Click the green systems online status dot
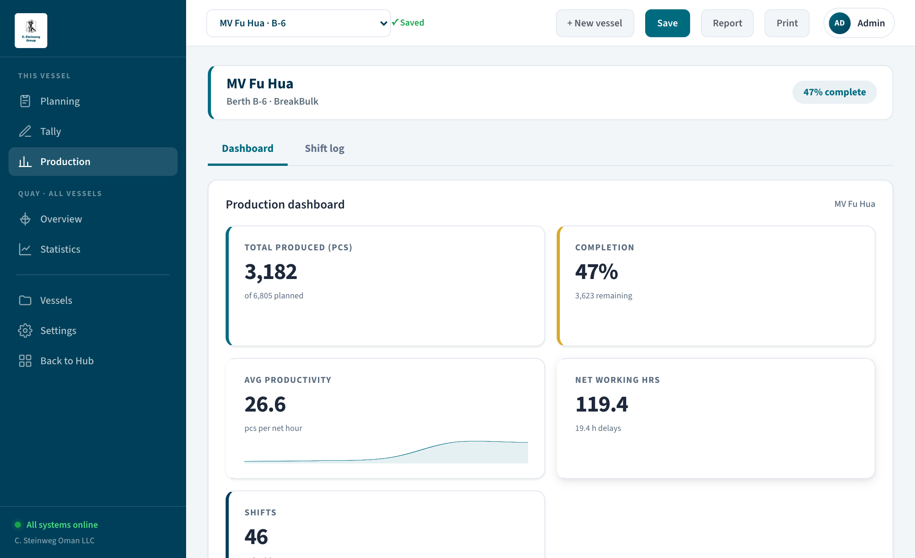 tap(18, 525)
